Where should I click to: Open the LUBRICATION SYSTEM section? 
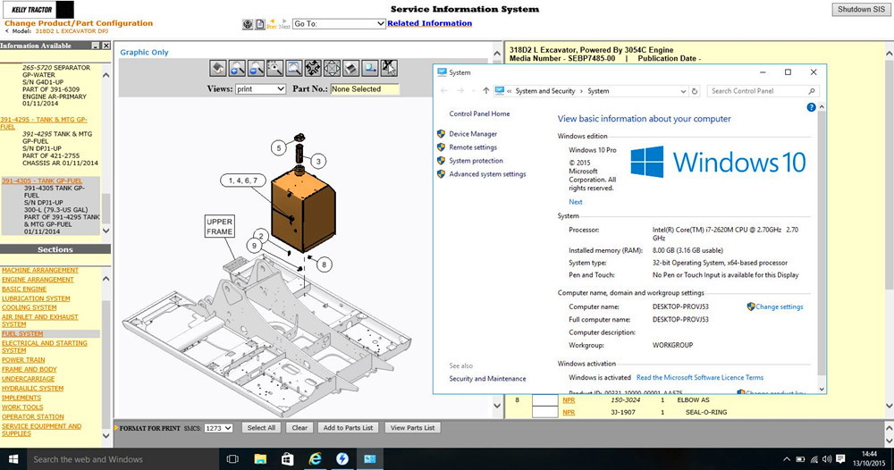(36, 298)
